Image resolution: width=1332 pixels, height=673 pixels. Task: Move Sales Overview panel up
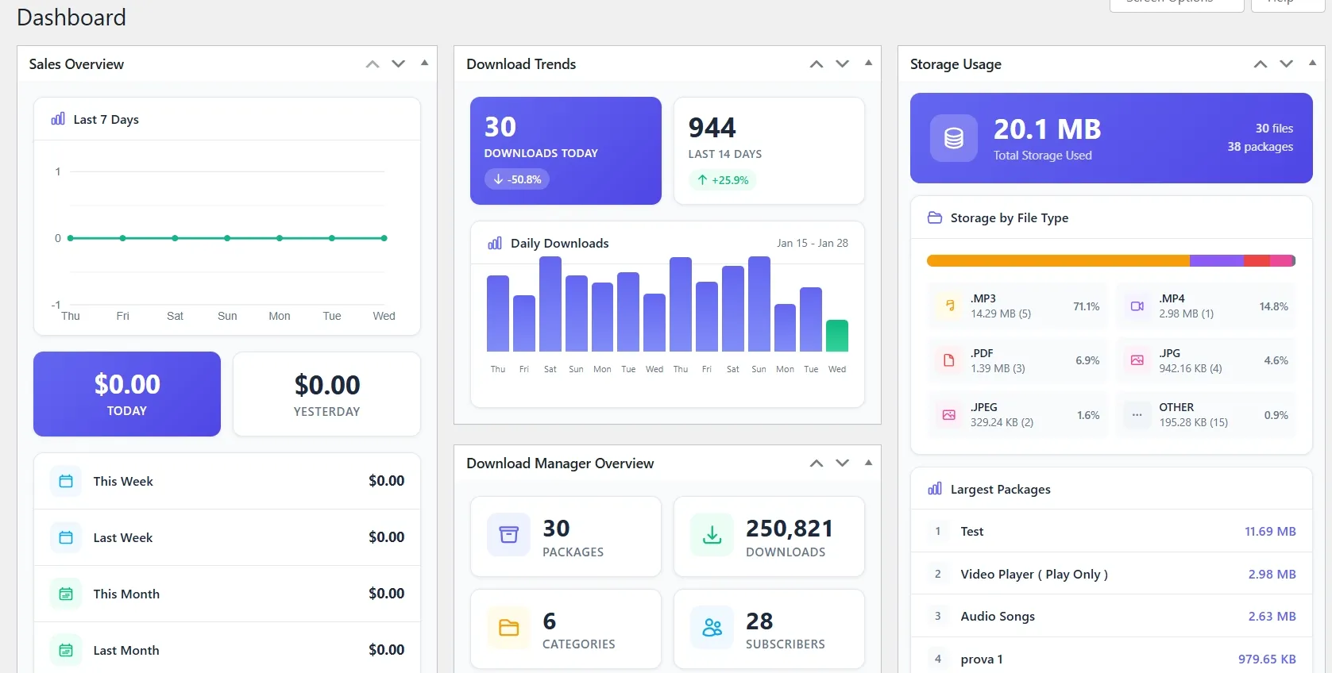coord(373,64)
